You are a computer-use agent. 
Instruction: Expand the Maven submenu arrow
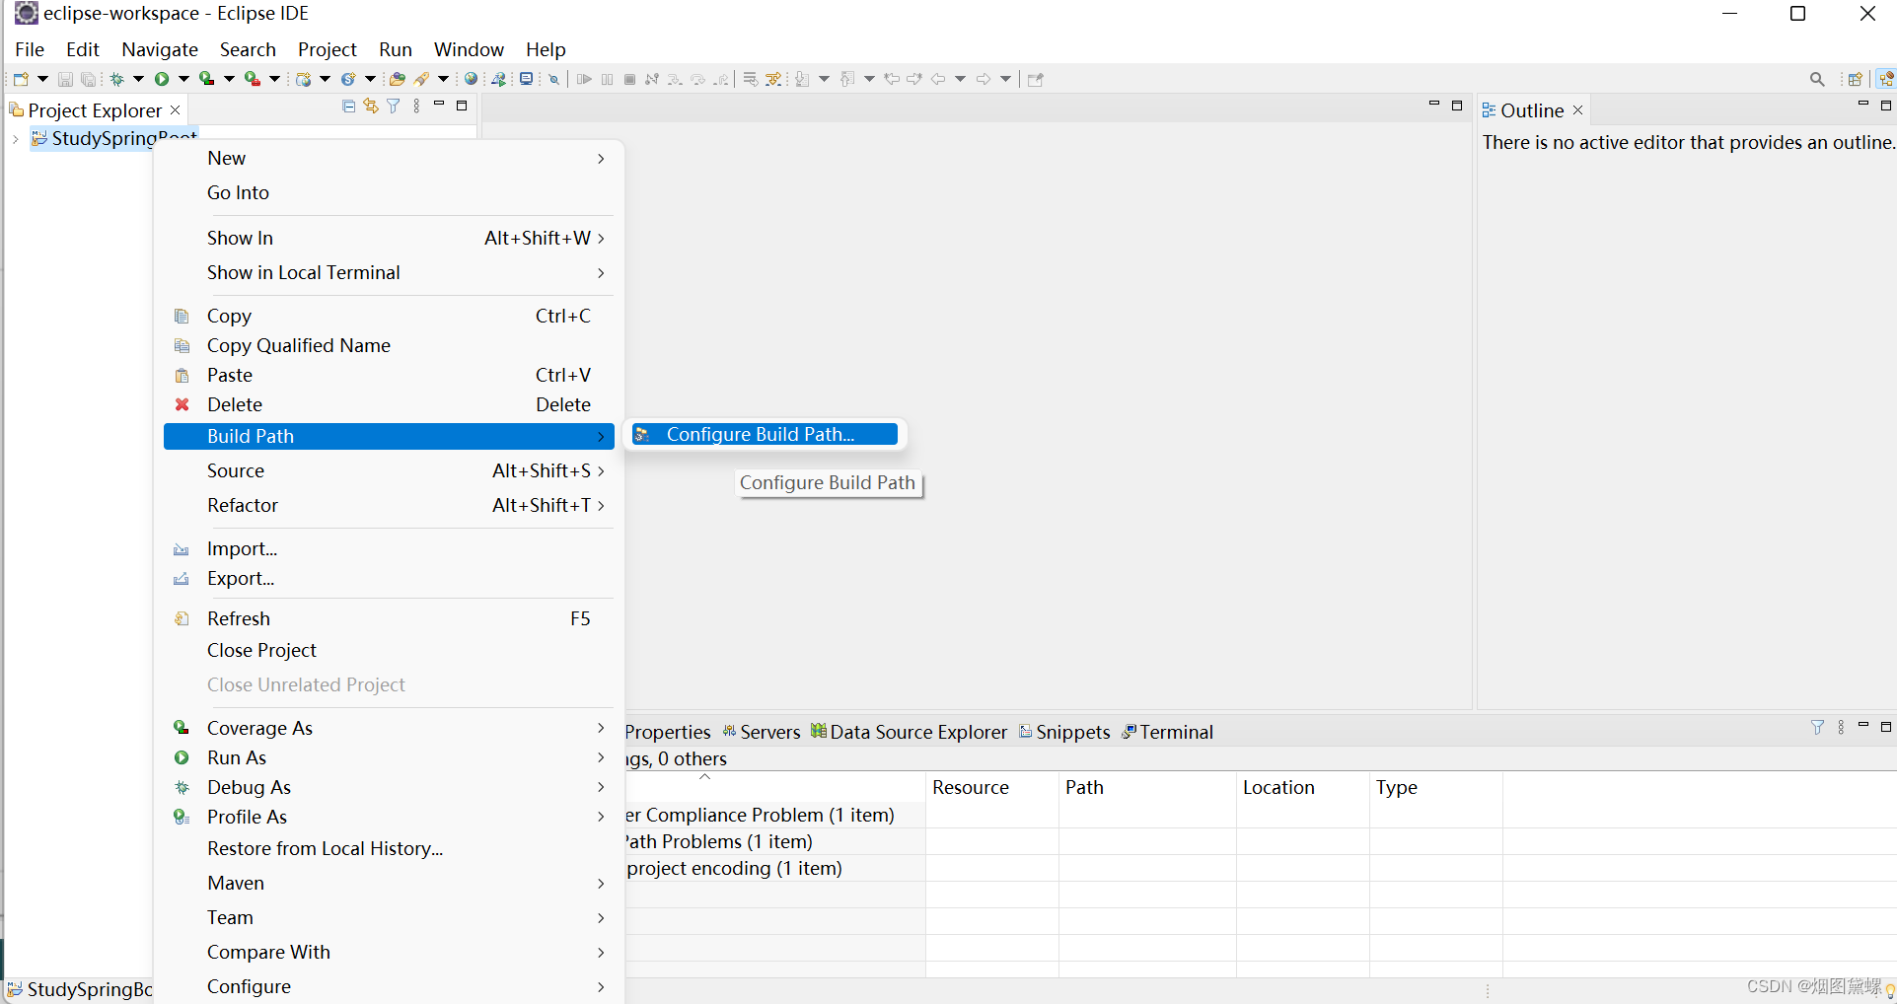[601, 884]
